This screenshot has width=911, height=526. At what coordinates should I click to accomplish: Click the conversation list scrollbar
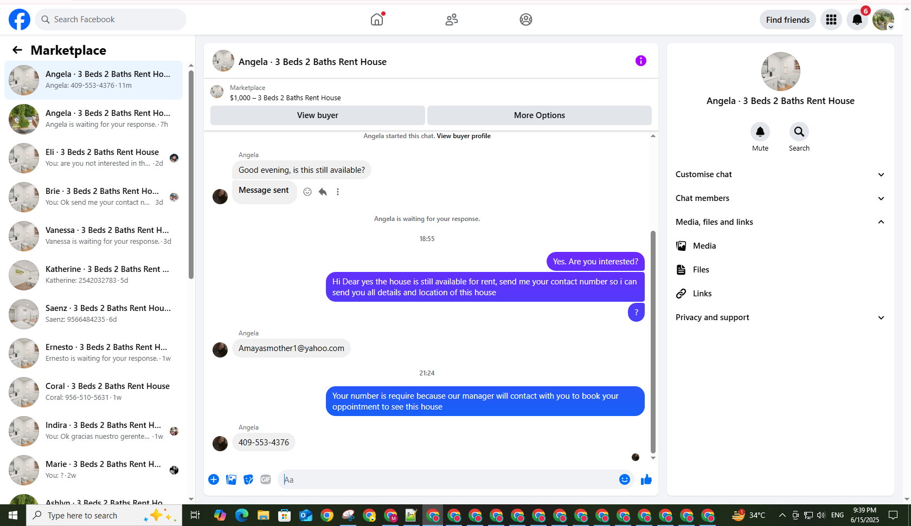191,174
